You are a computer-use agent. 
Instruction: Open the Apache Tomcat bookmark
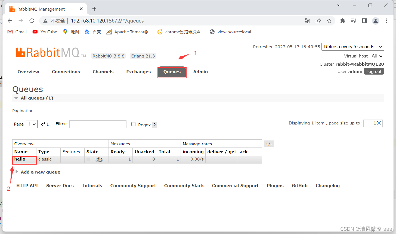point(129,32)
